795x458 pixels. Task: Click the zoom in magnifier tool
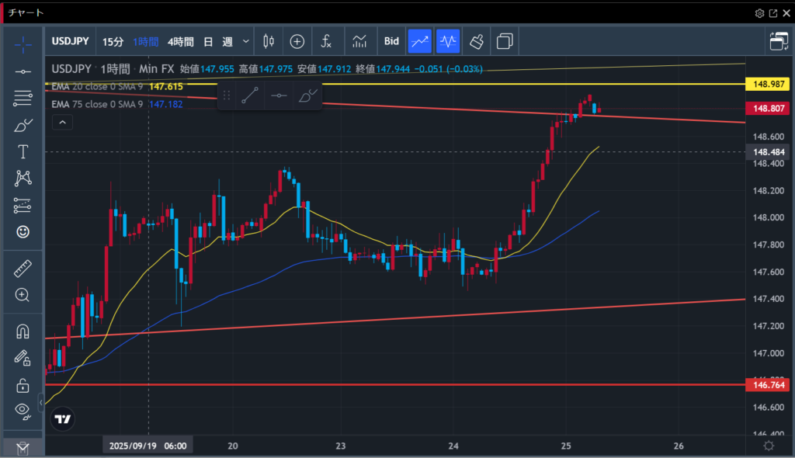[23, 295]
